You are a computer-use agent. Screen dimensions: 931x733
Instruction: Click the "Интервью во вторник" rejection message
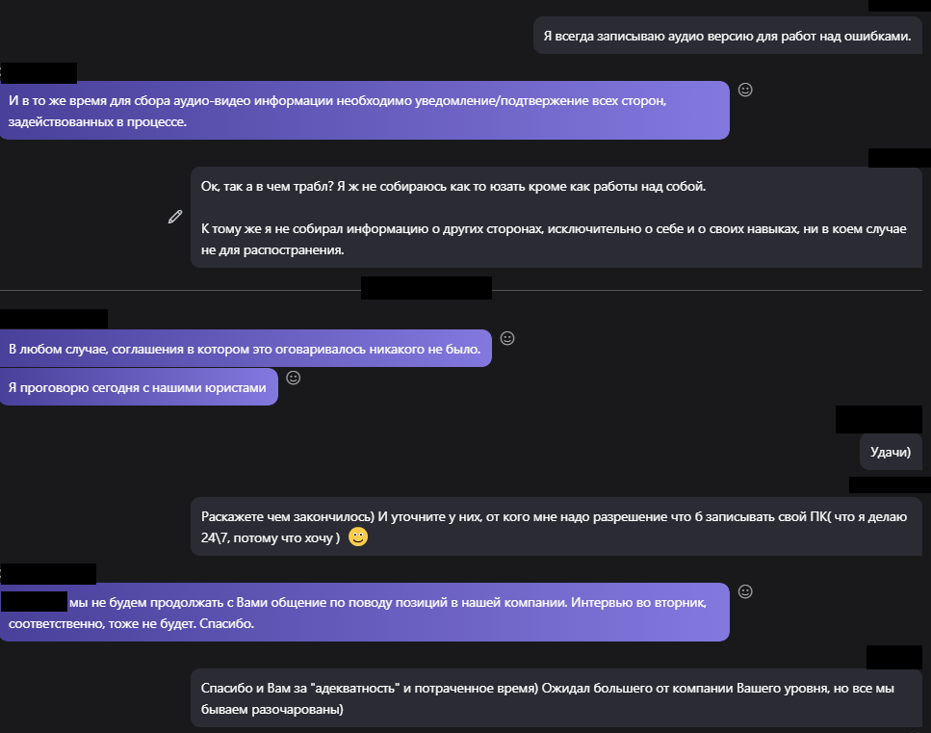(364, 613)
